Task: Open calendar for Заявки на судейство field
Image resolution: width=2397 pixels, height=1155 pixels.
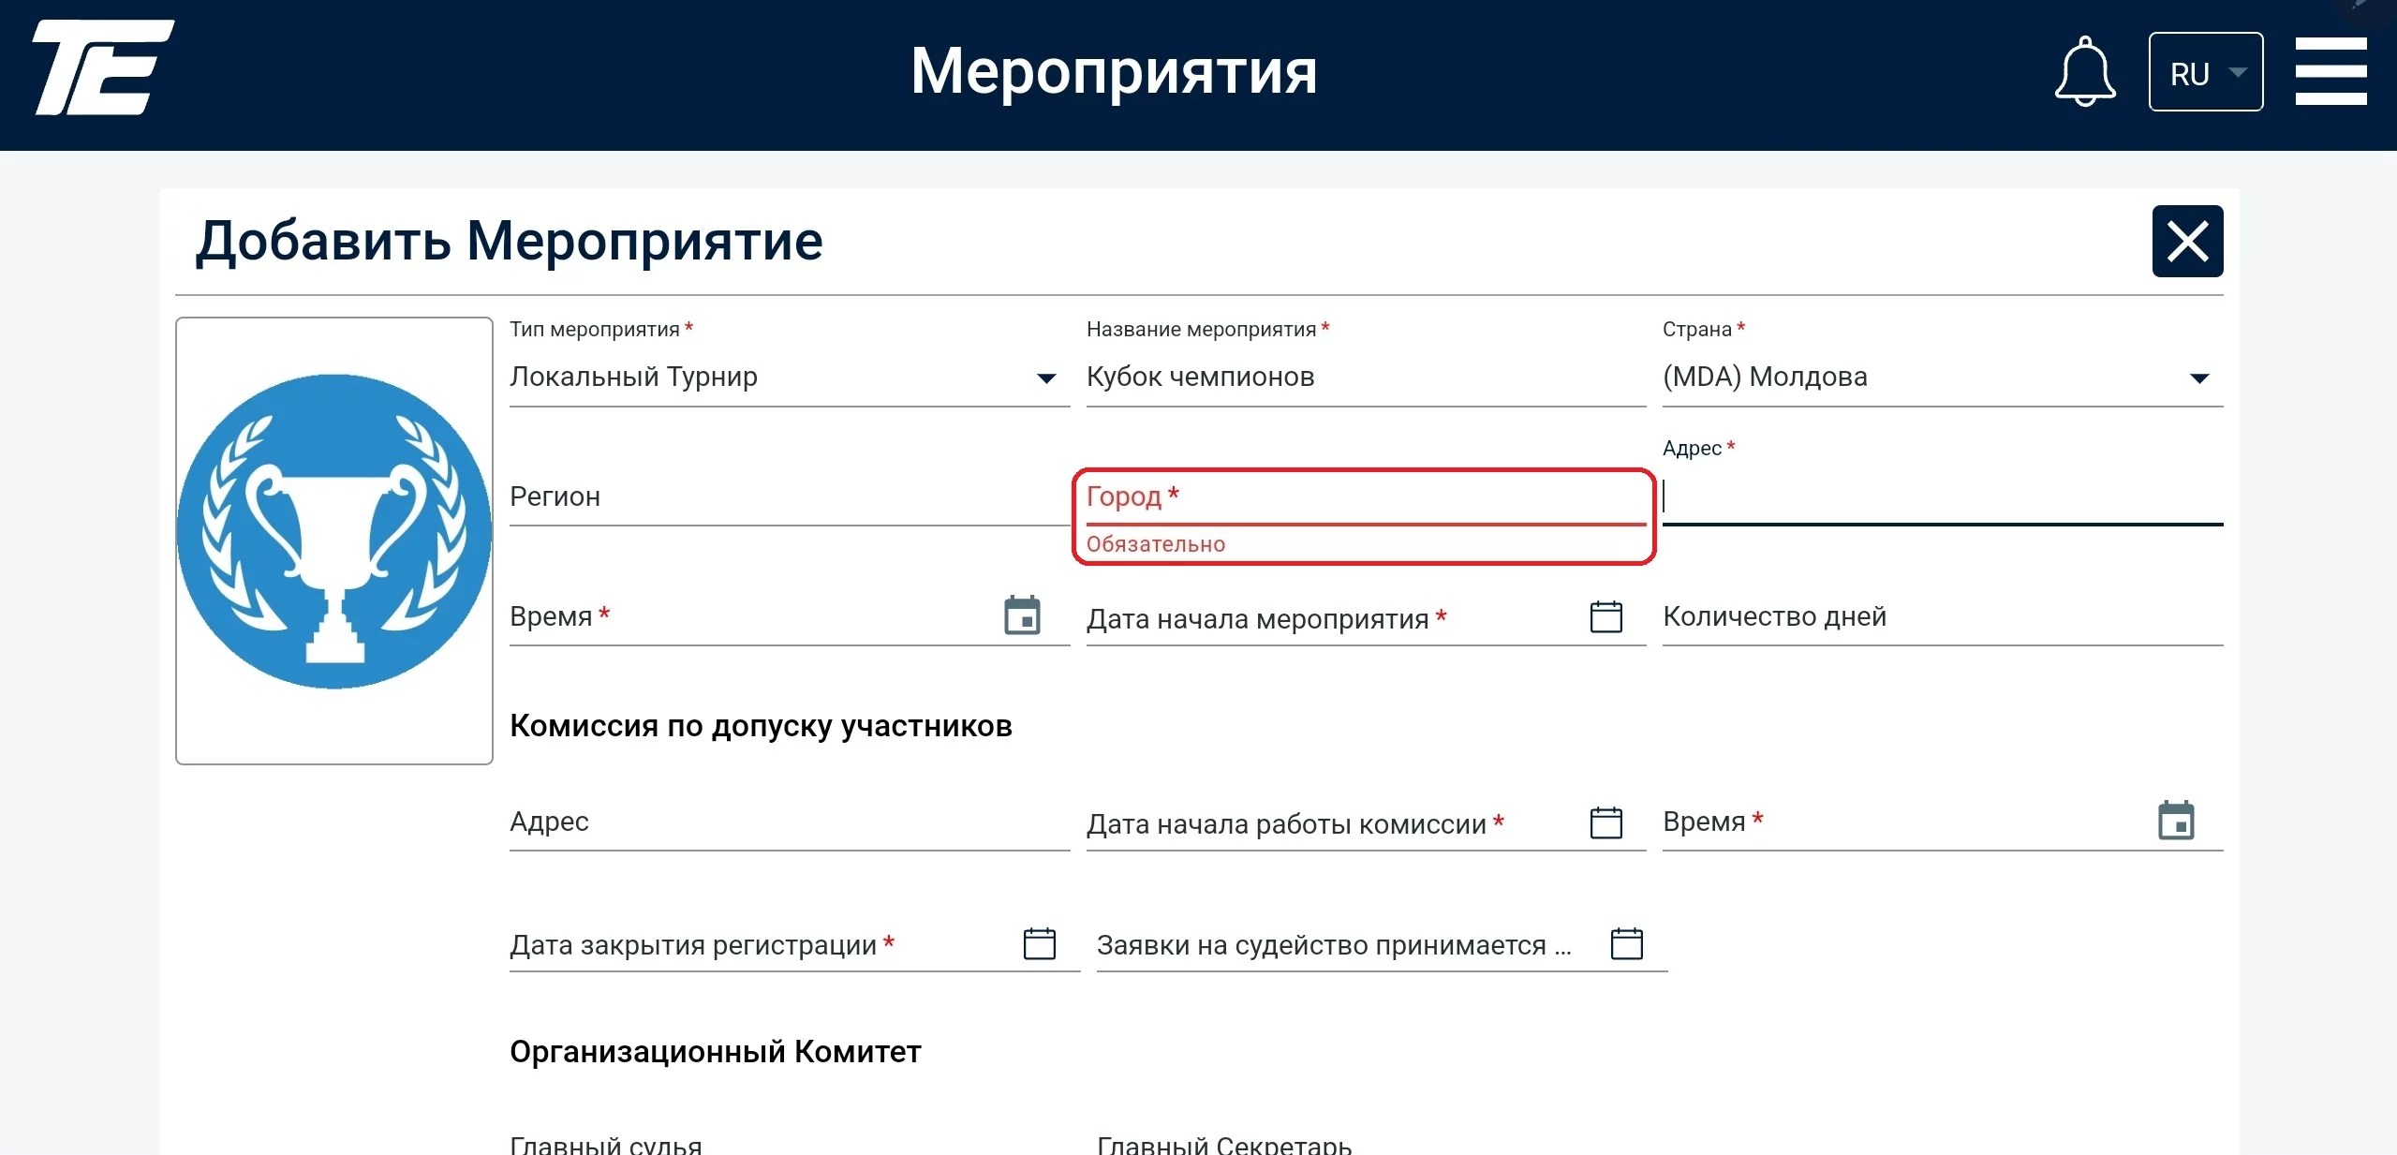Action: [x=1626, y=943]
